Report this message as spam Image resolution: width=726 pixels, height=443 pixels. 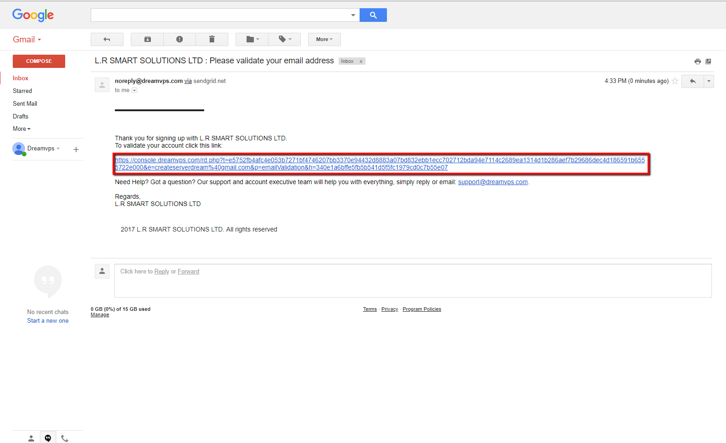pos(180,39)
